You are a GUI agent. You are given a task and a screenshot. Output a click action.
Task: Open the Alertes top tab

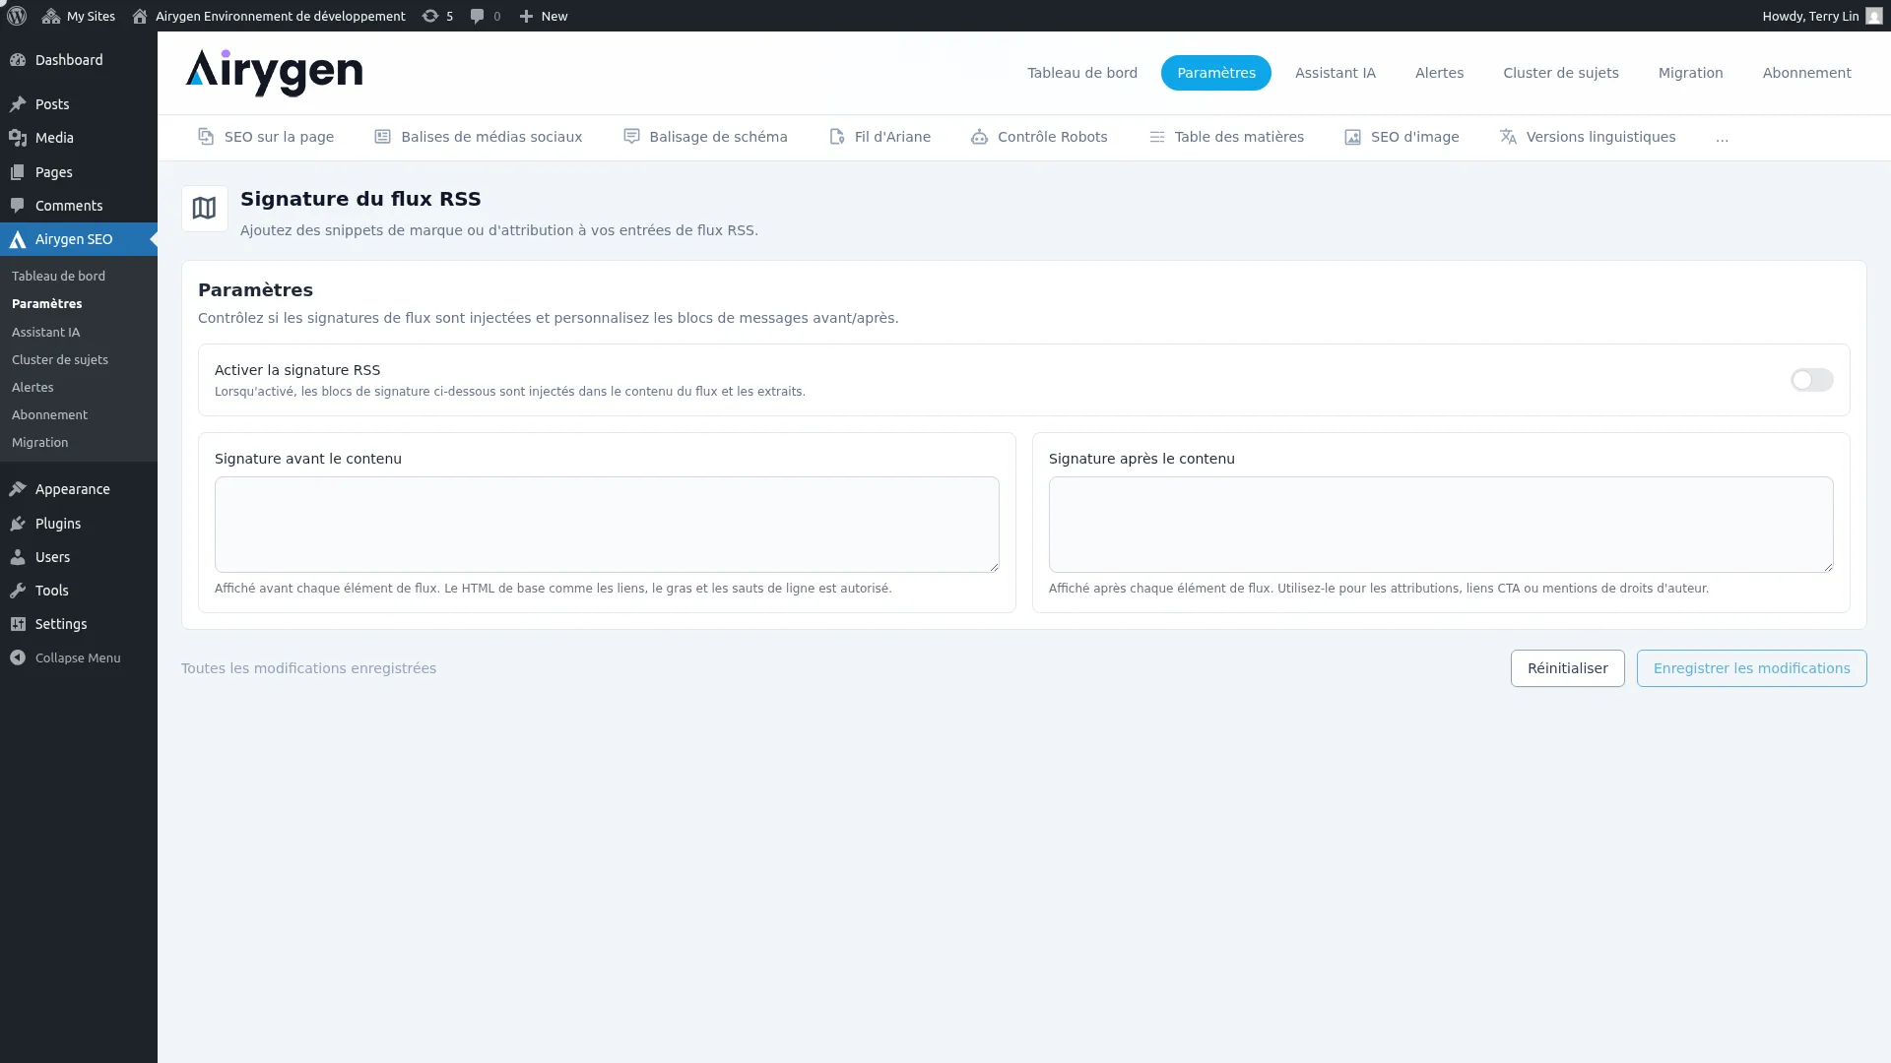click(1439, 73)
